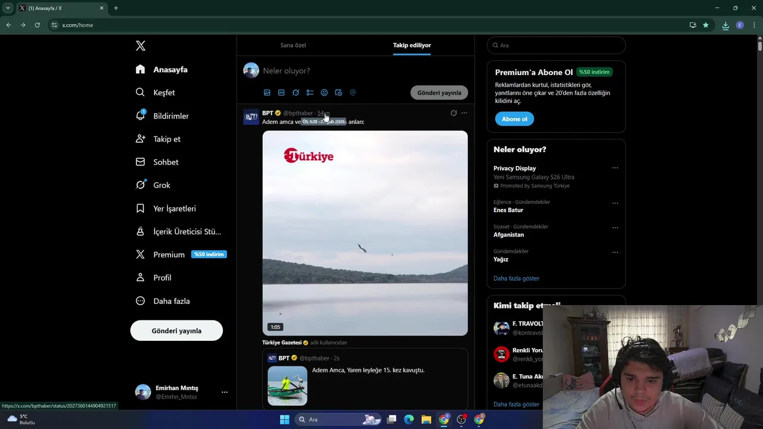The height and width of the screenshot is (429, 763).
Task: Open more options for Privacy Display trend
Action: coord(615,168)
